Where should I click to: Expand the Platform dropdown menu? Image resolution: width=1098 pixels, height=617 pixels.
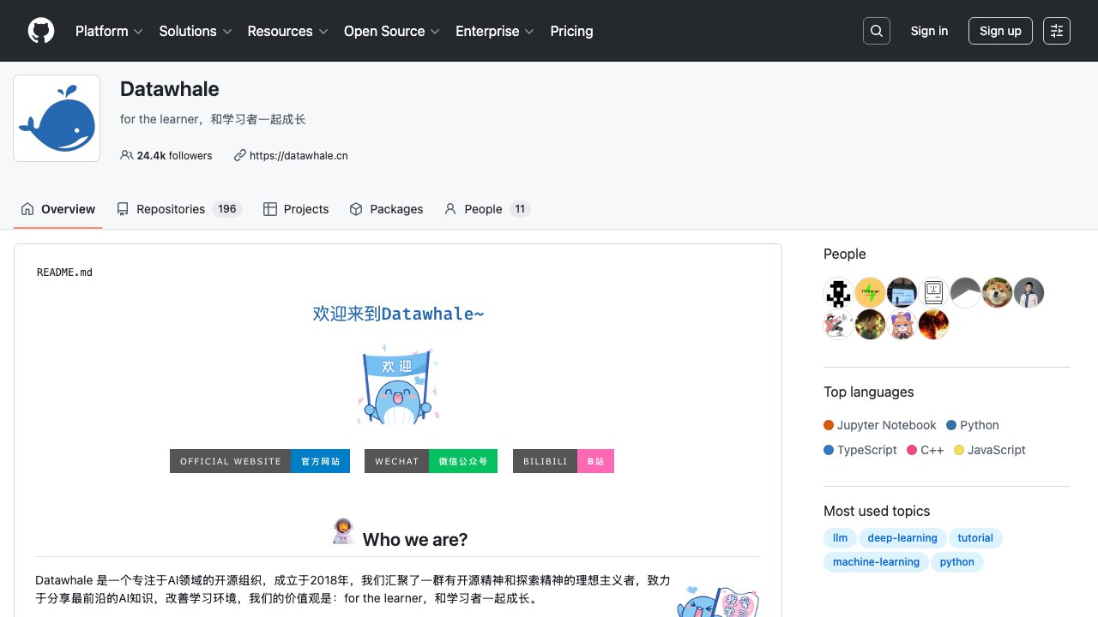tap(109, 31)
